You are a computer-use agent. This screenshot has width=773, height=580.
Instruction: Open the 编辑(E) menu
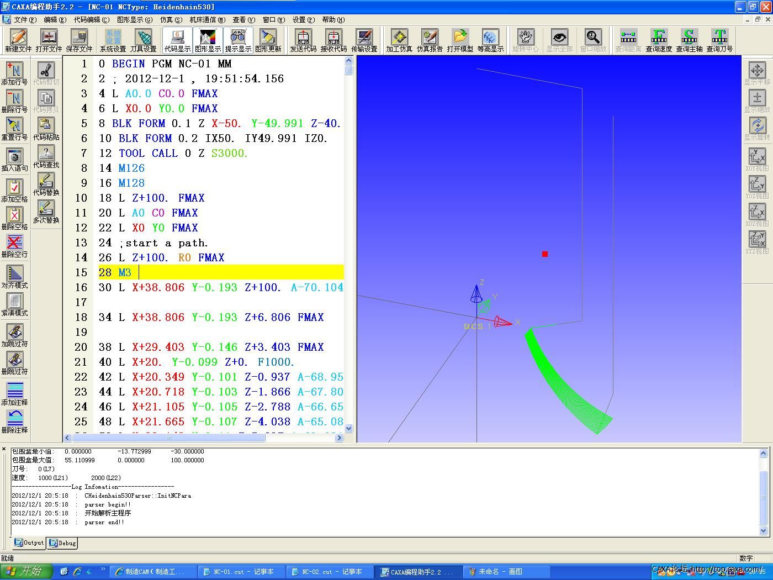pos(55,19)
